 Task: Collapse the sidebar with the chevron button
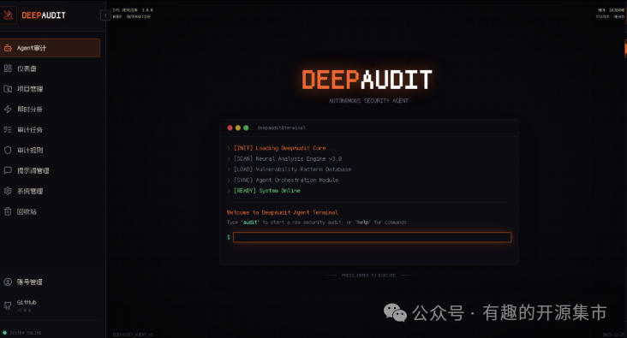point(105,15)
